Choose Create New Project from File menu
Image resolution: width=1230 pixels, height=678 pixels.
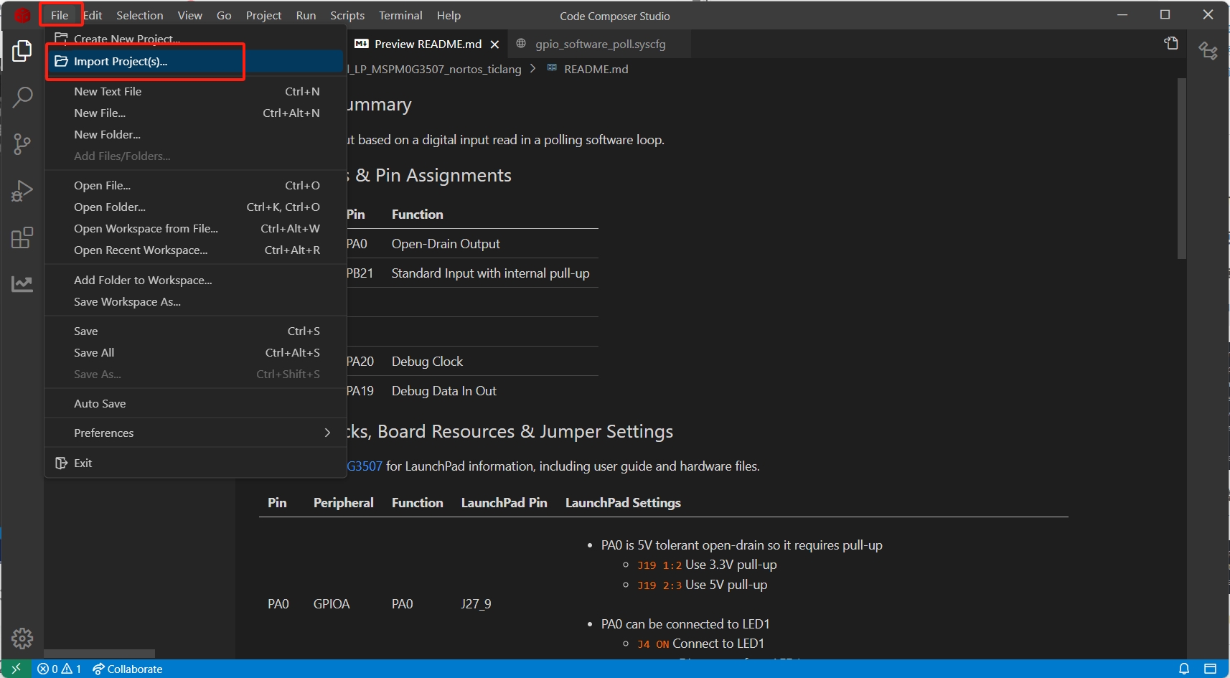click(x=195, y=37)
